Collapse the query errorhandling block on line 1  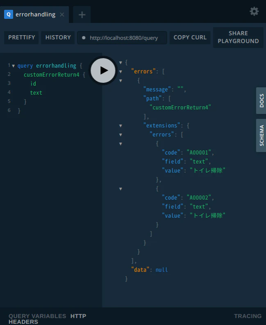pyautogui.click(x=13, y=66)
